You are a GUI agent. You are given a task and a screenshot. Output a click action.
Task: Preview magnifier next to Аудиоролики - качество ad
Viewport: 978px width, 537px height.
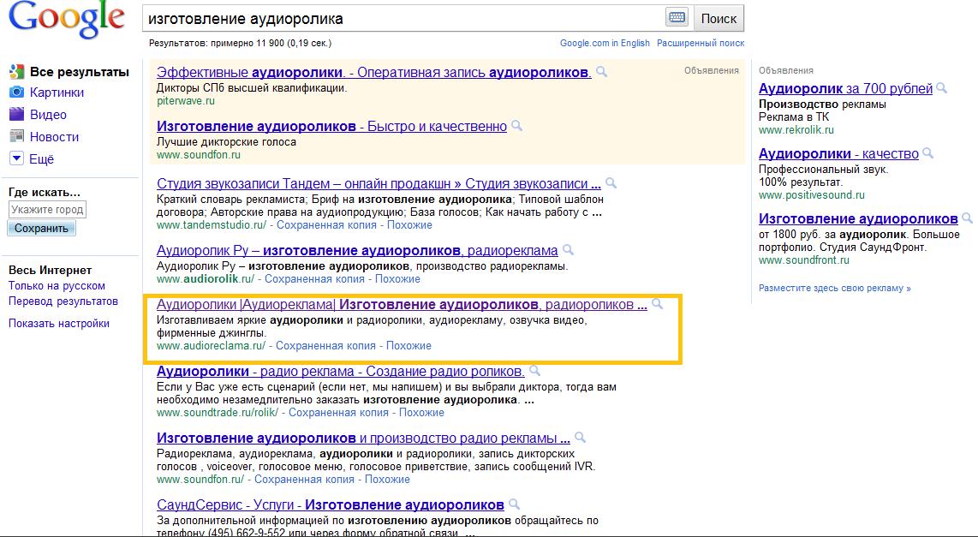click(927, 153)
